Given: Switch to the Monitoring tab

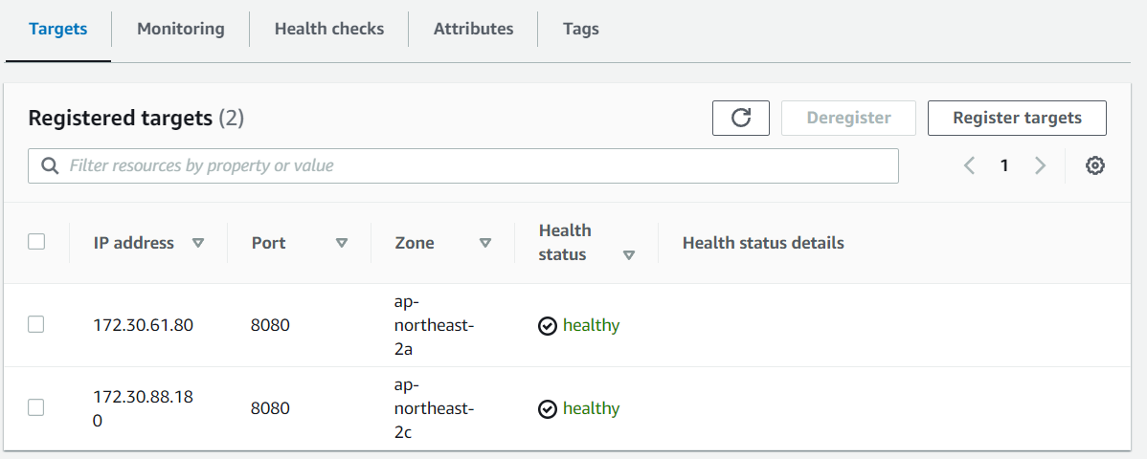Looking at the screenshot, I should (181, 29).
